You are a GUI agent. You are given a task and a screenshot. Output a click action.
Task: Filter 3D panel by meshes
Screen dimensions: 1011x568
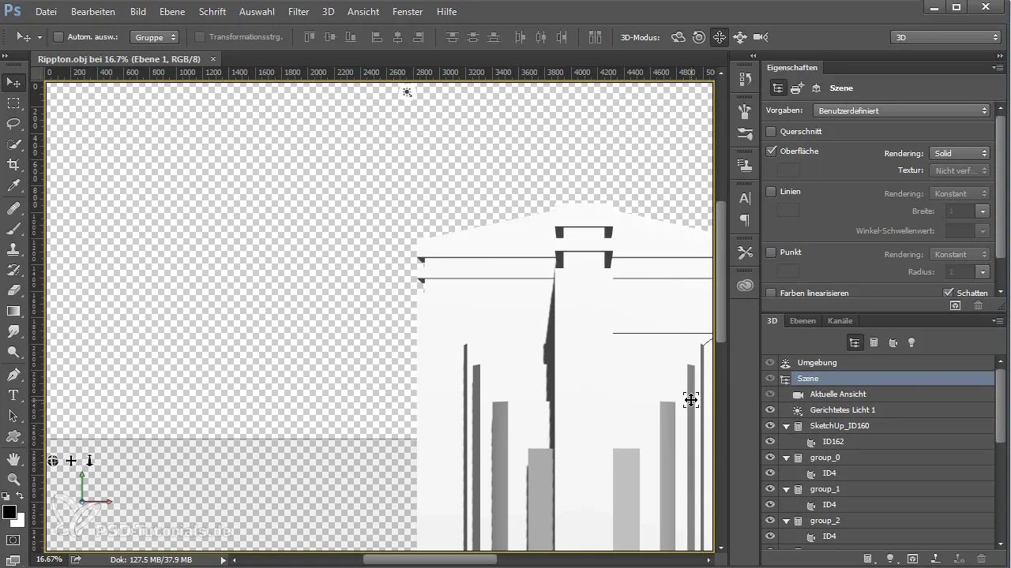coord(874,342)
